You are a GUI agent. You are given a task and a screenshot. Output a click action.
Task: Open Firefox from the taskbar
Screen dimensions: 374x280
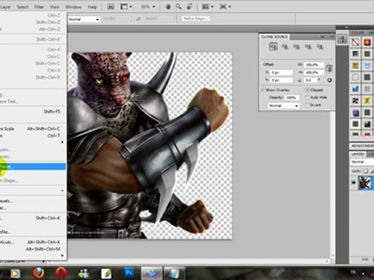[39, 273]
